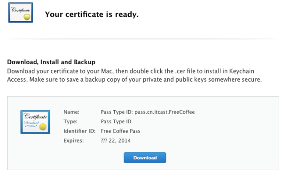Viewport: 282px width, 173px height.
Task: Click the 'Download, Install and Backup' heading
Action: (x=51, y=62)
